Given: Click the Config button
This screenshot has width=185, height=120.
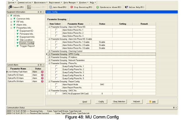Looking at the screenshot, I should (101, 102).
